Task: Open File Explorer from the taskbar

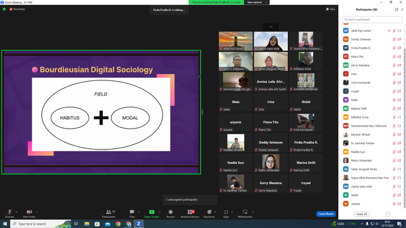Action: [x=87, y=224]
